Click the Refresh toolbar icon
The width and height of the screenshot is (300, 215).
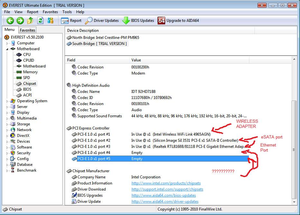[41, 21]
